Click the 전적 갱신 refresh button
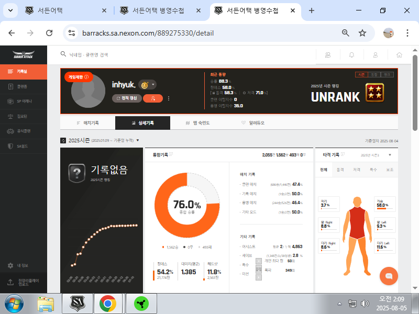Screen dimensions: 419x314 pos(126,98)
